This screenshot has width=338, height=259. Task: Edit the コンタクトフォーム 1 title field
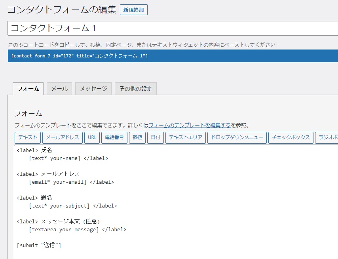[173, 28]
